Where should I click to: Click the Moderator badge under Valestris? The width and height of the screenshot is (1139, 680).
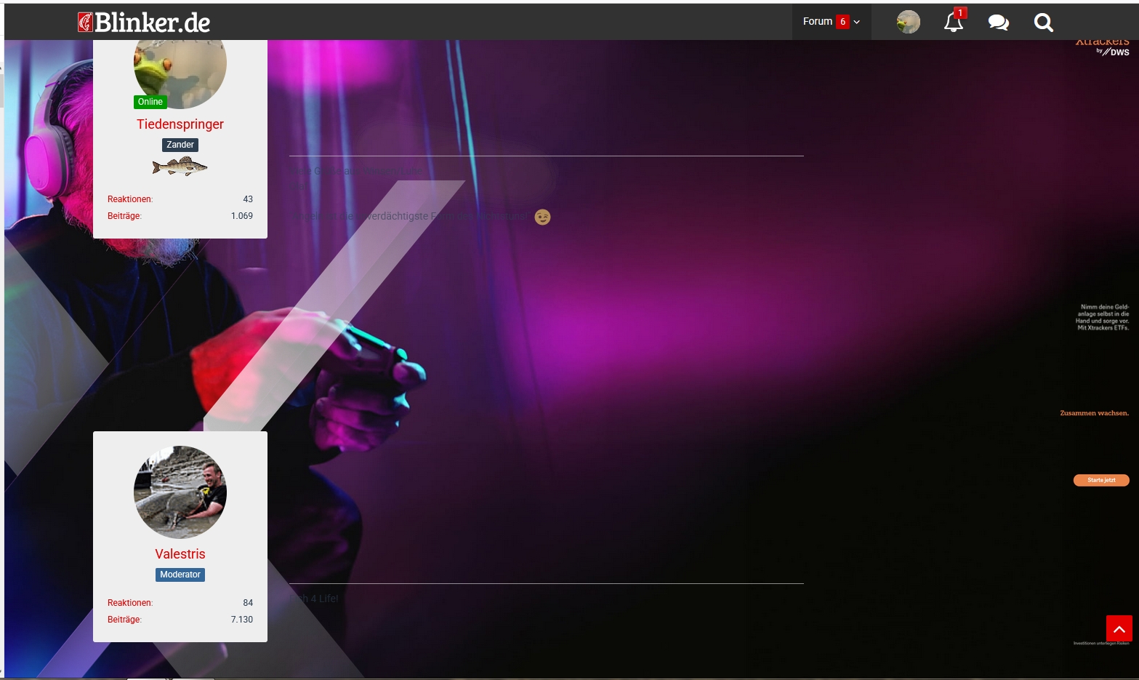click(180, 575)
